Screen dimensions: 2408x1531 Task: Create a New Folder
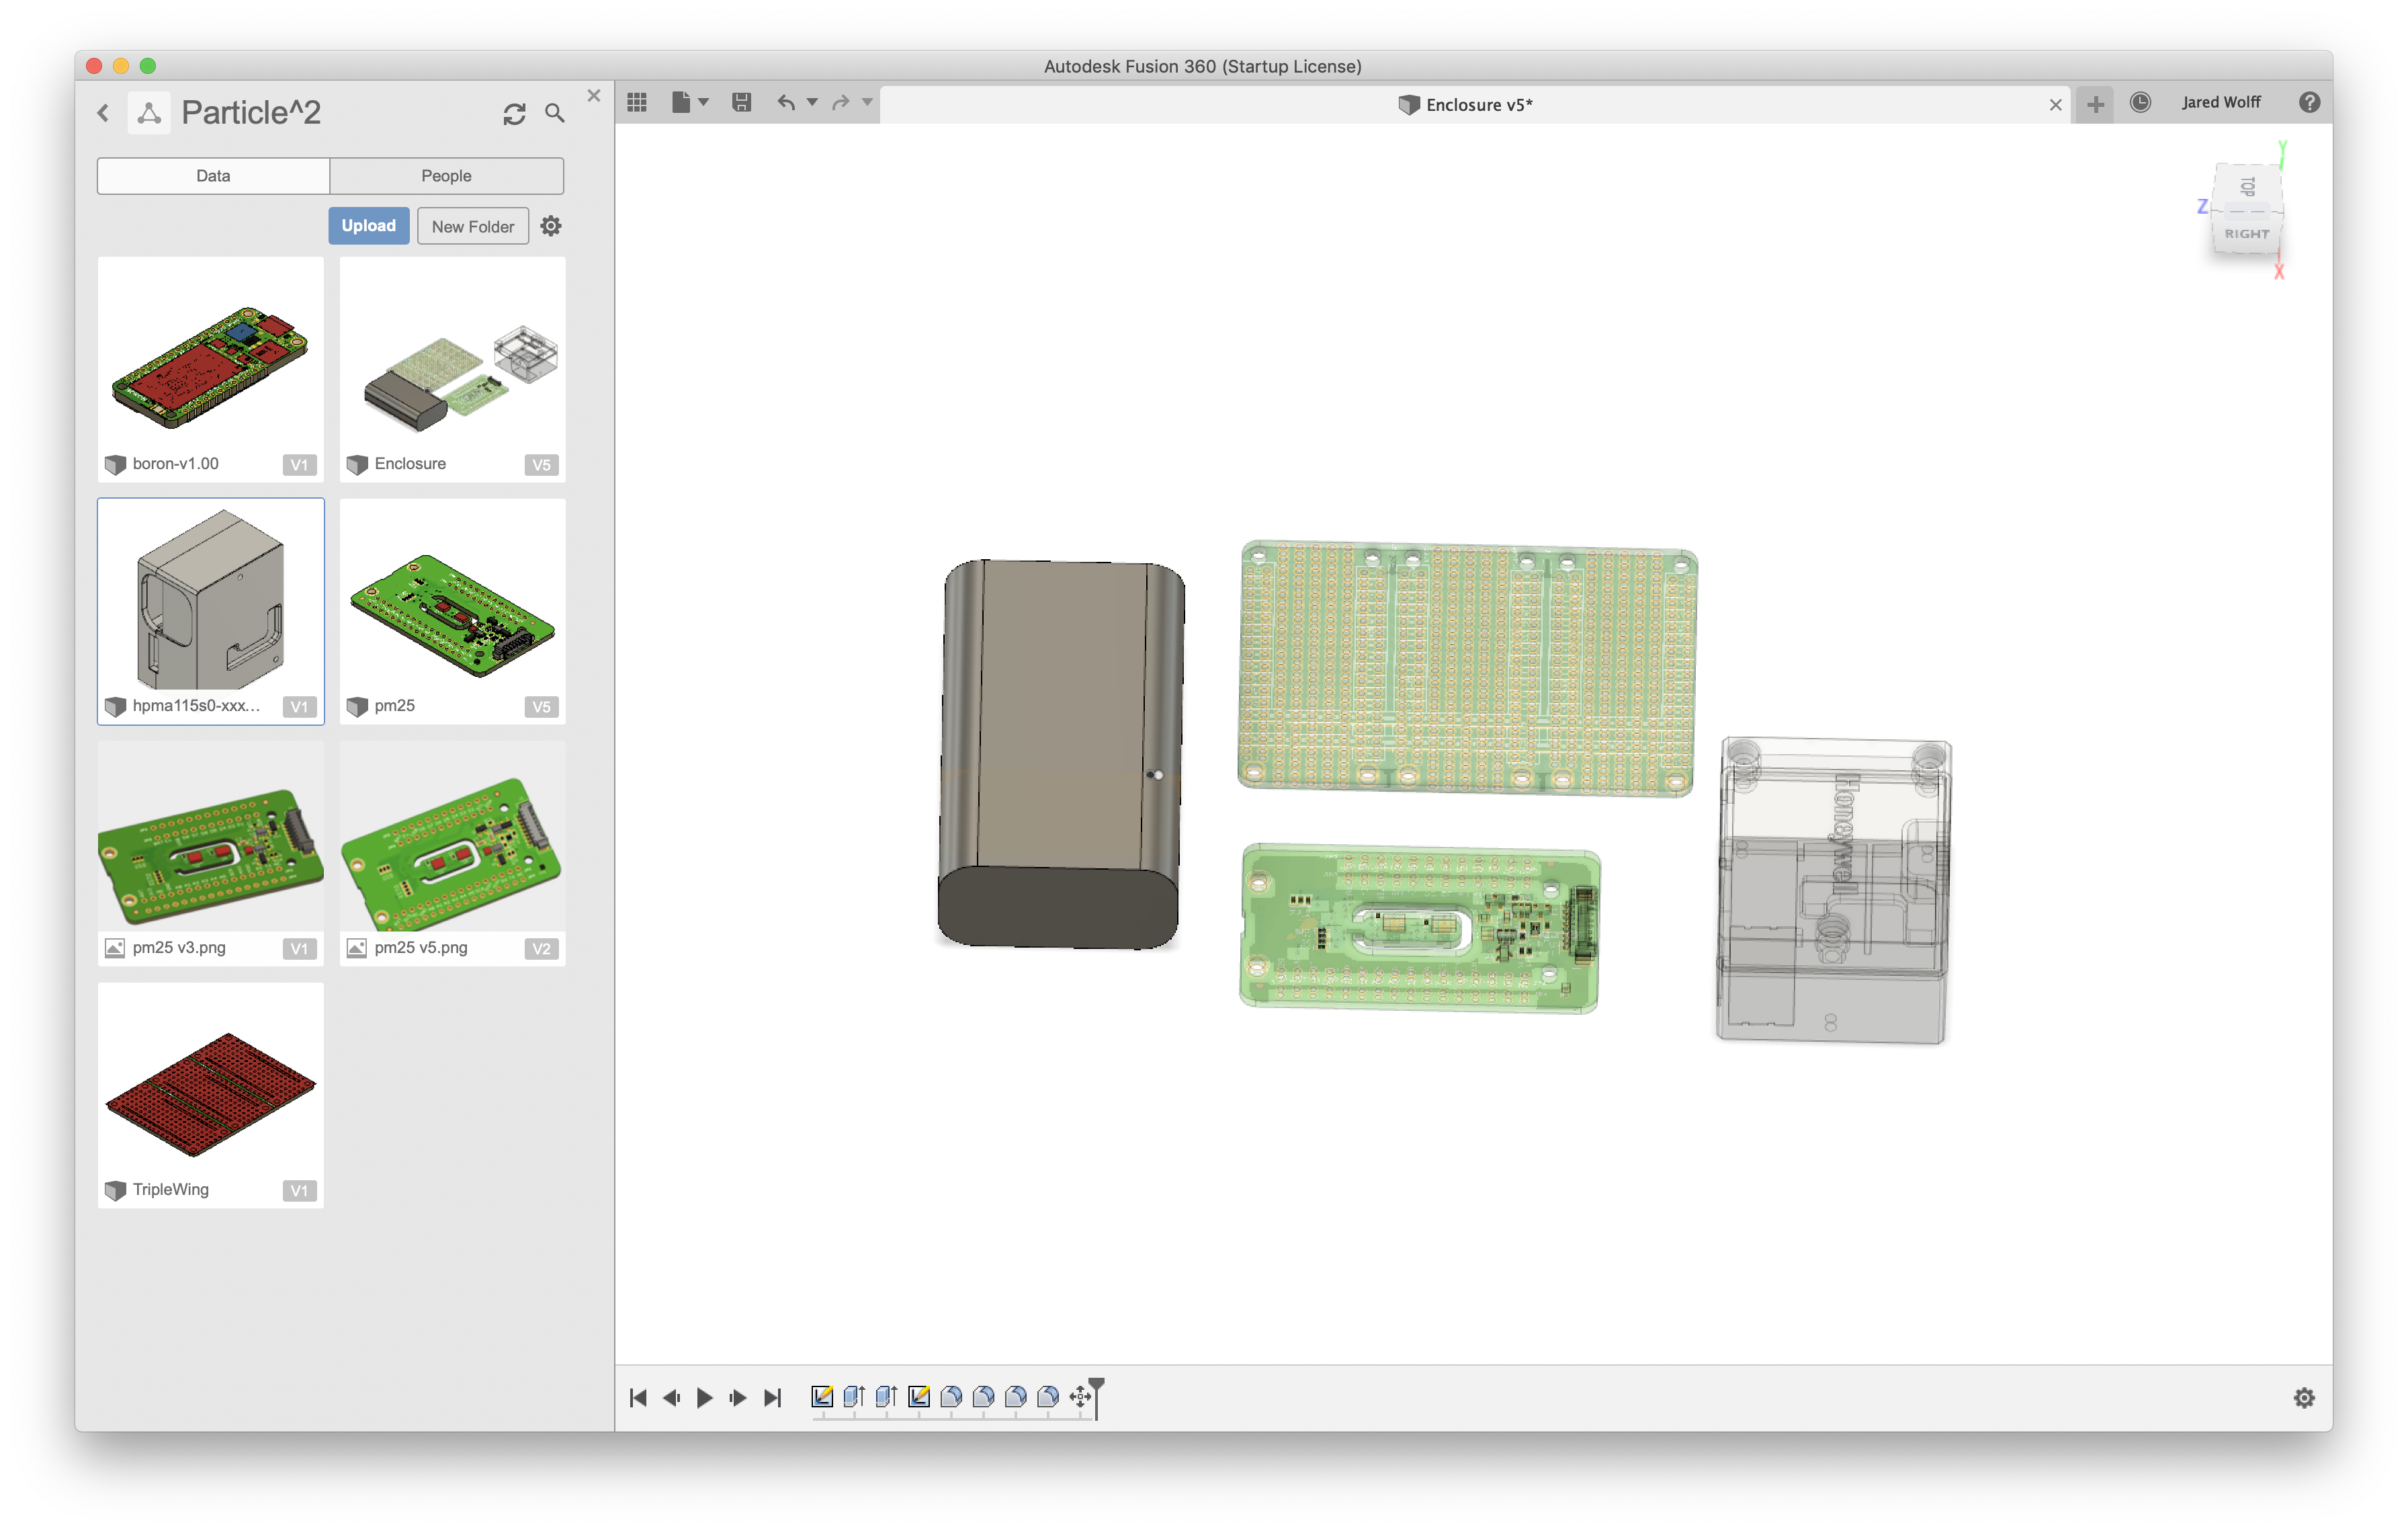click(x=472, y=226)
